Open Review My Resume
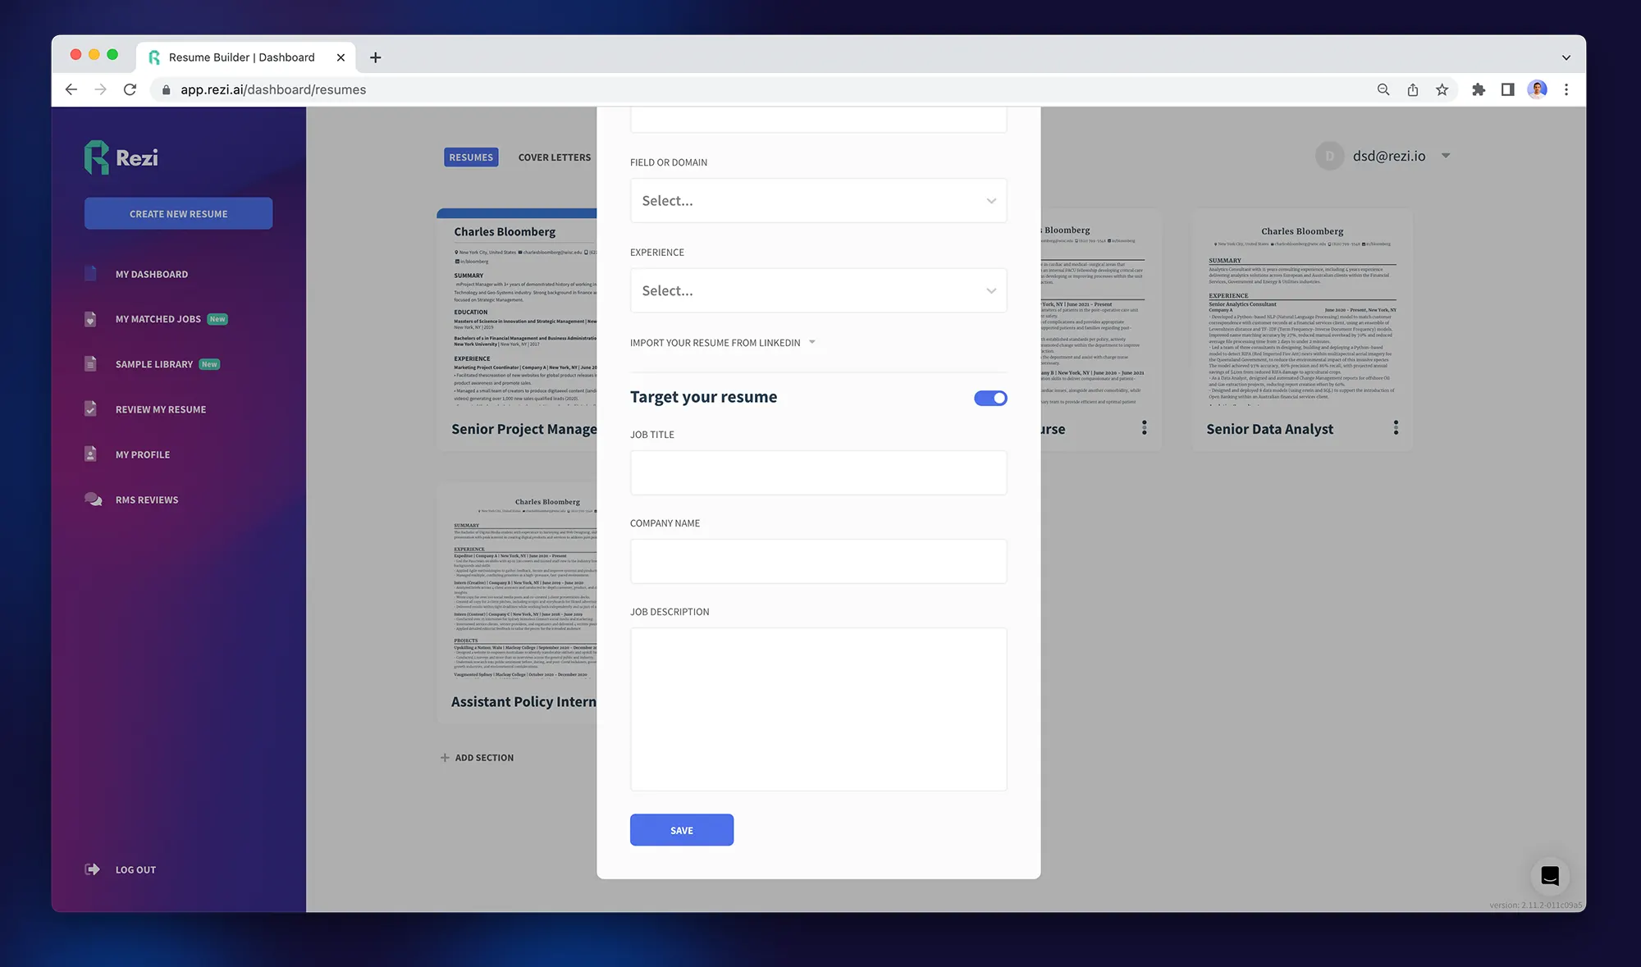1641x967 pixels. click(x=161, y=409)
